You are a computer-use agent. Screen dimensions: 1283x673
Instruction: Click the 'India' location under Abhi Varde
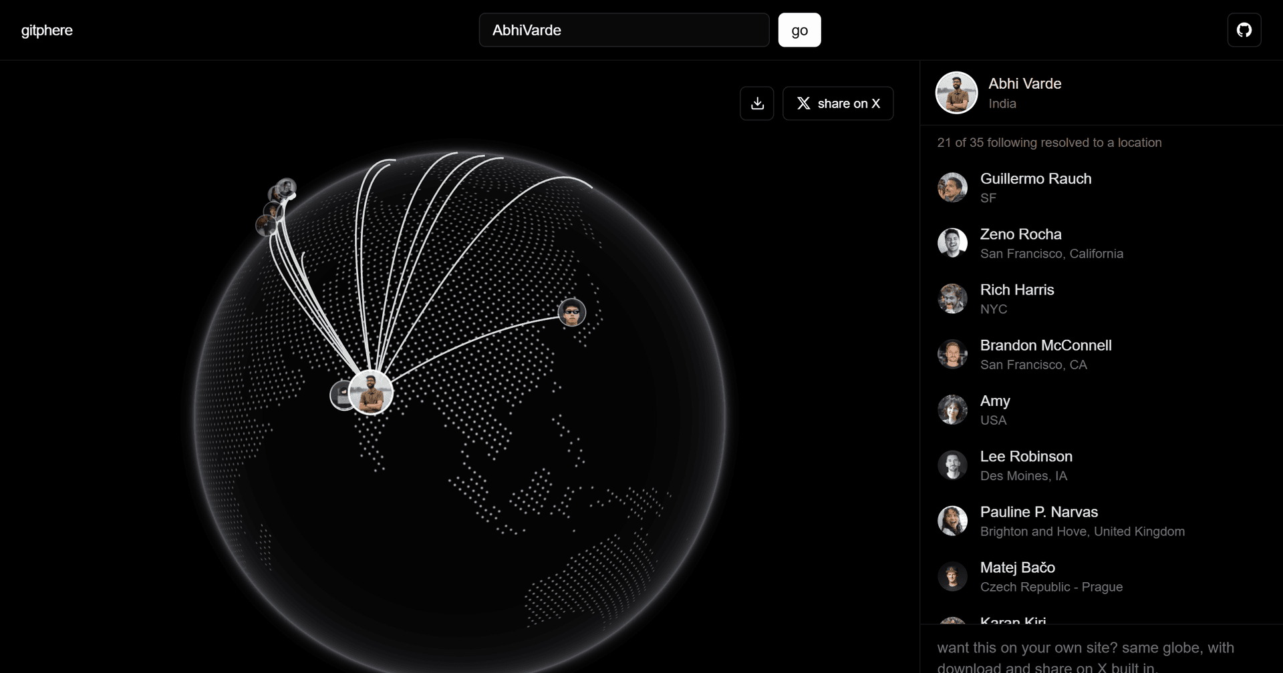(1002, 103)
